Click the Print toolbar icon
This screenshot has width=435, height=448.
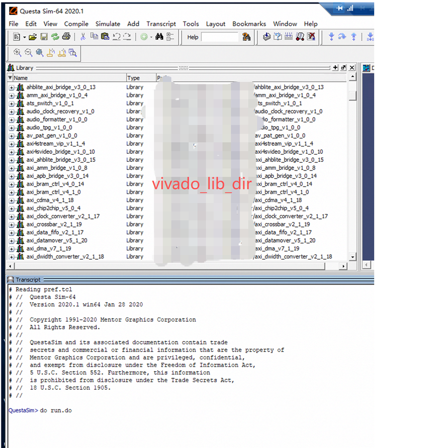(66, 37)
